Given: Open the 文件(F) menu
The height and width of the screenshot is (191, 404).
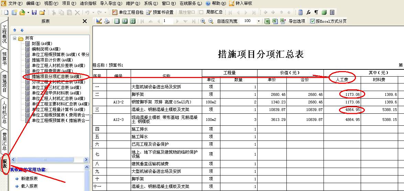Looking at the screenshot, I should (15, 3).
